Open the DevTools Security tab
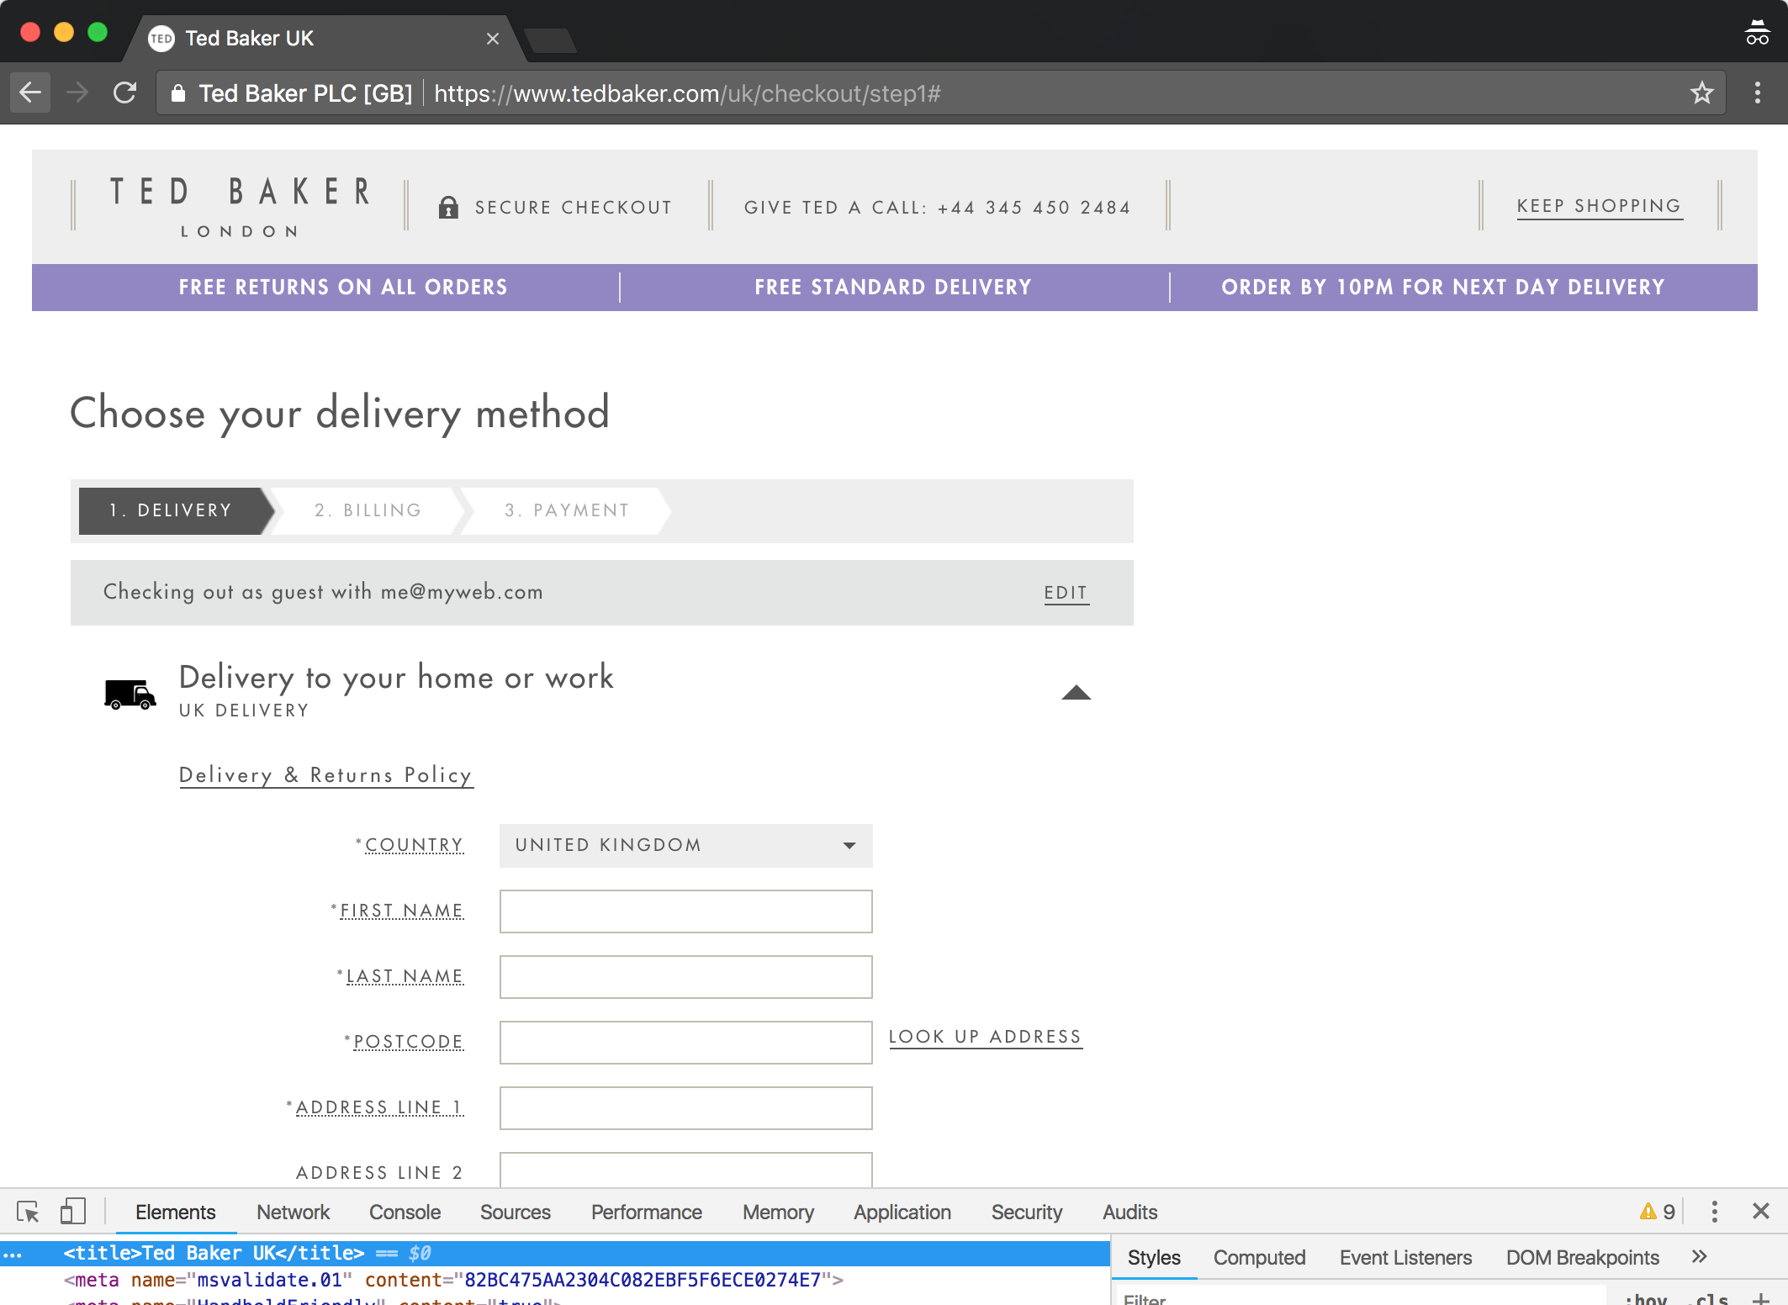This screenshot has height=1305, width=1788. coord(1027,1212)
